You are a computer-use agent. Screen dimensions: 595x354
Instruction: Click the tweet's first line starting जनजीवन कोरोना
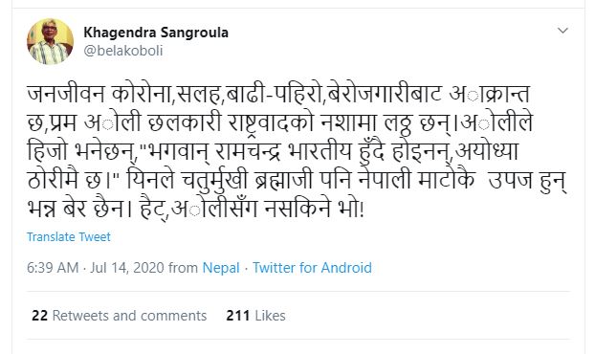pyautogui.click(x=278, y=94)
